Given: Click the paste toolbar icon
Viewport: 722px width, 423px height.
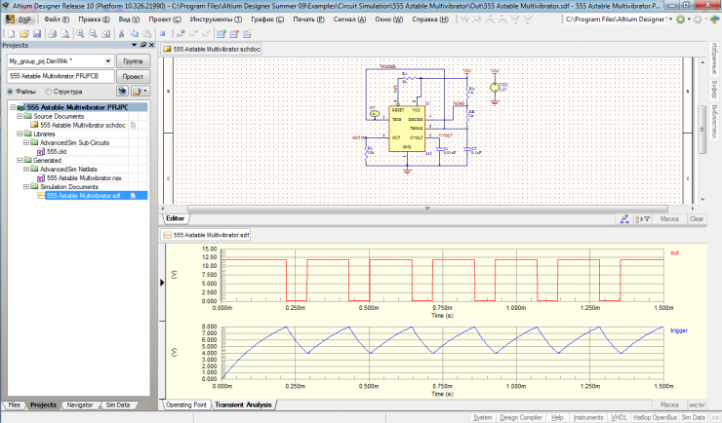Looking at the screenshot, I should point(147,34).
